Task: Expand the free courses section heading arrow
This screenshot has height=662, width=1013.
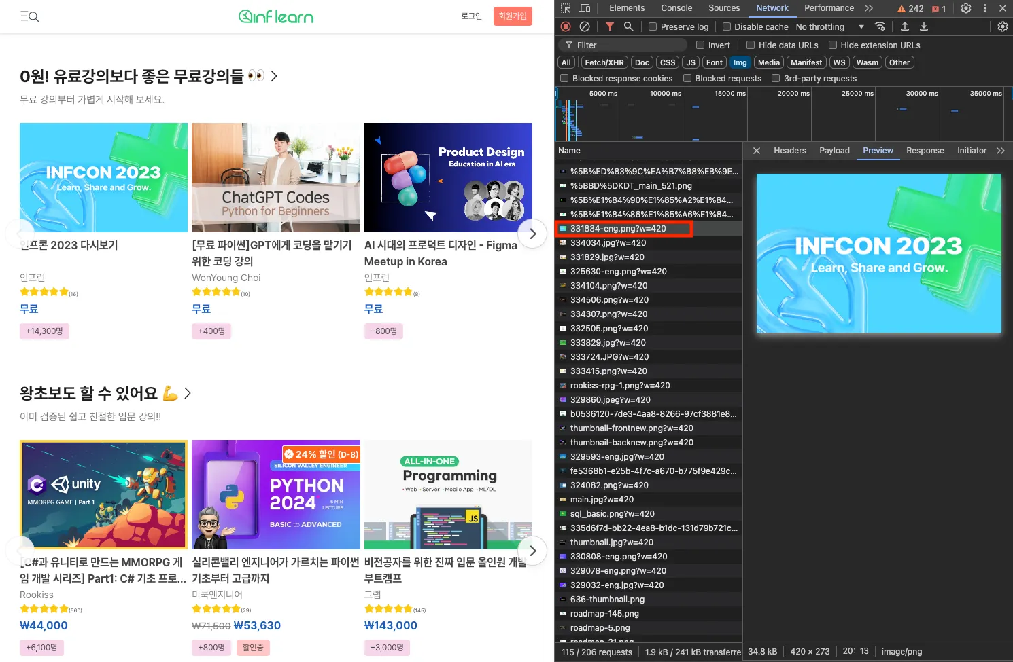Action: pyautogui.click(x=274, y=76)
